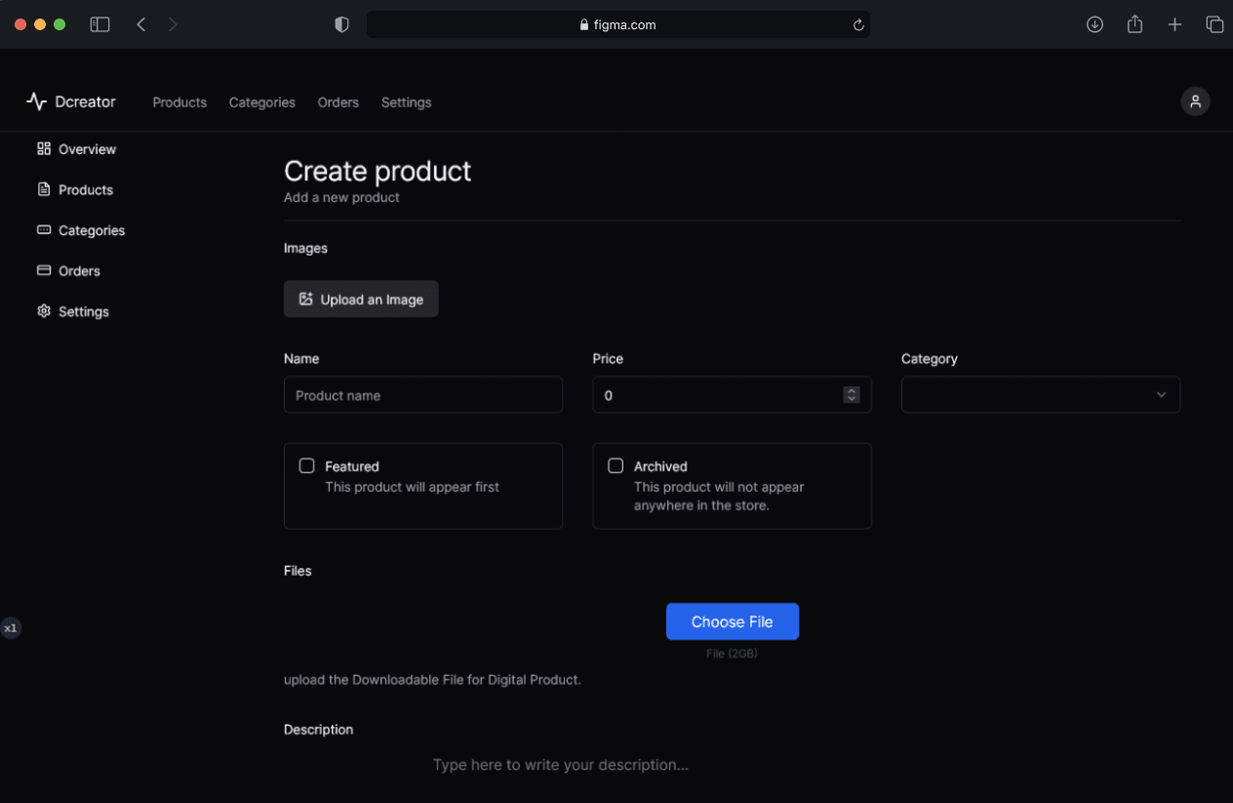This screenshot has height=803, width=1233.
Task: Reload the page with refresh icon
Action: (x=858, y=25)
